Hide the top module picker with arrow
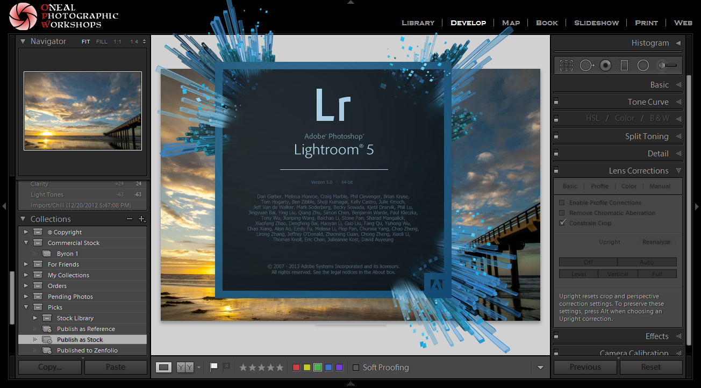 click(350, 2)
